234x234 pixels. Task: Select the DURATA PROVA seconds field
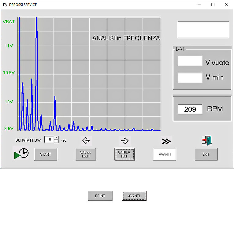point(49,139)
